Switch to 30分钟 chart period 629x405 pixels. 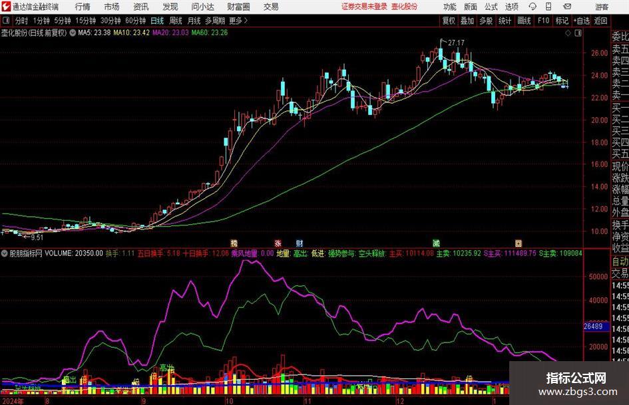(x=110, y=21)
